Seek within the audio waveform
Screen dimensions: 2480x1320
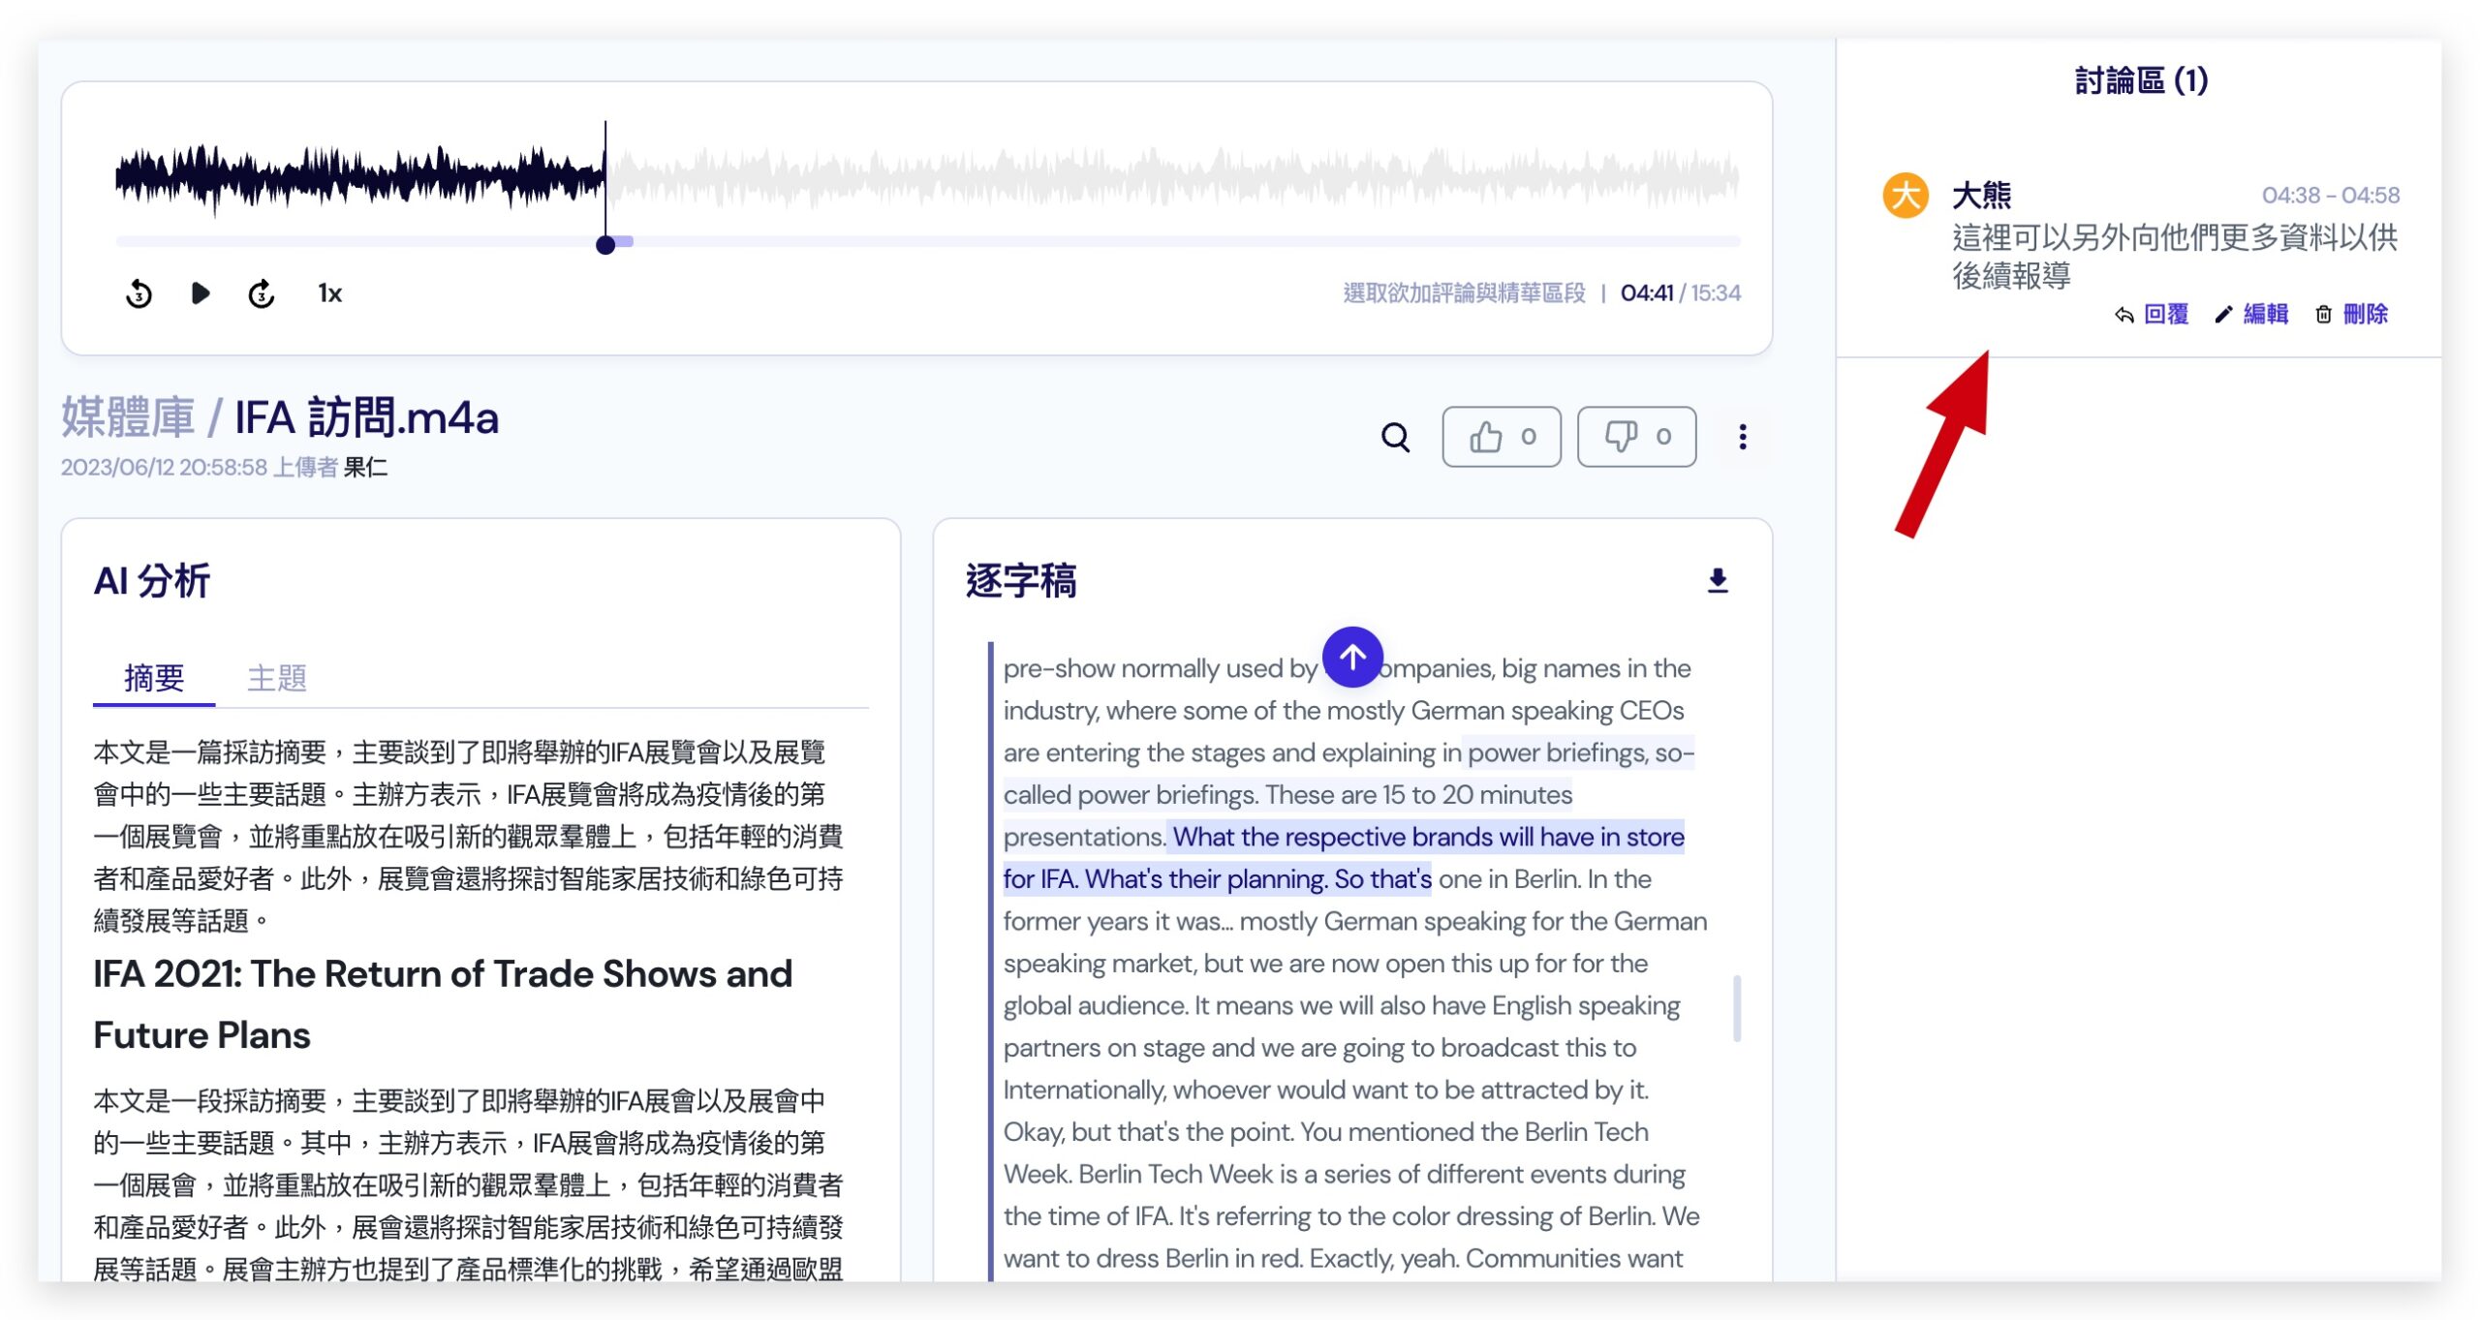(927, 177)
